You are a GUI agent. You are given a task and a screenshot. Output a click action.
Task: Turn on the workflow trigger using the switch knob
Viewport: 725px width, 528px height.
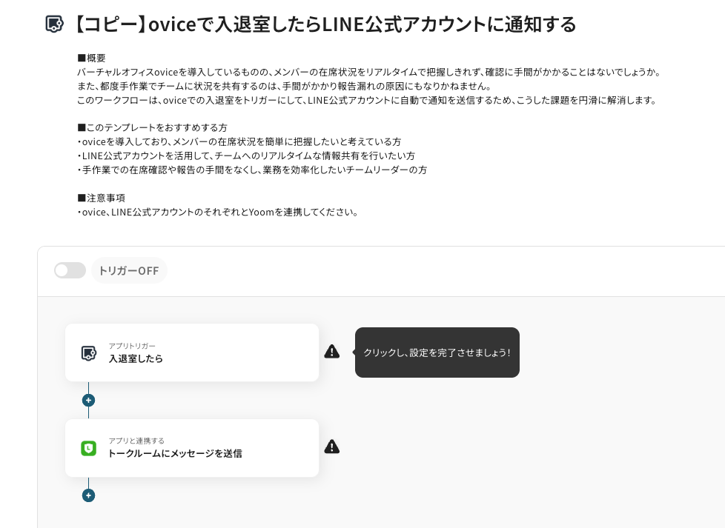[62, 270]
